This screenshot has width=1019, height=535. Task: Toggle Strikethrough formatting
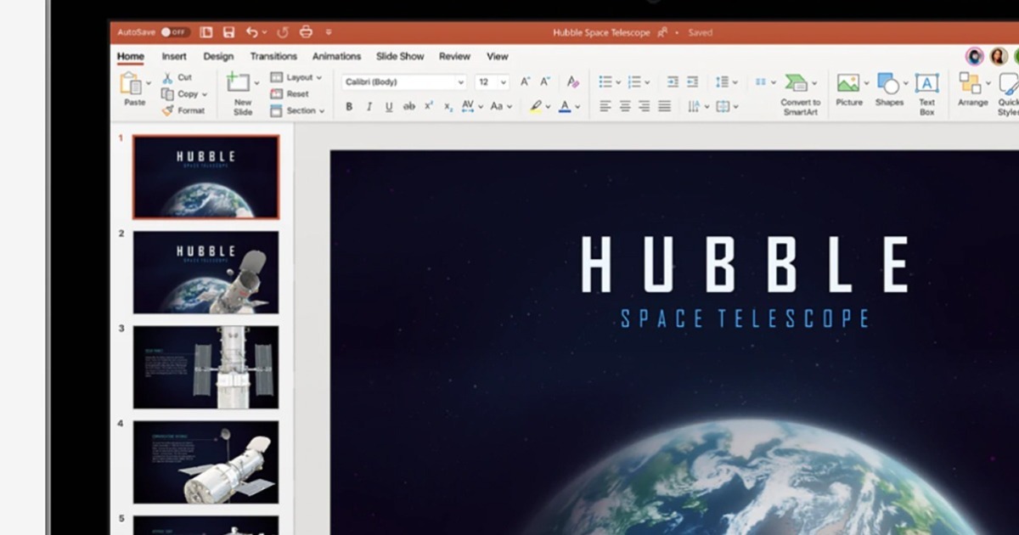tap(409, 107)
